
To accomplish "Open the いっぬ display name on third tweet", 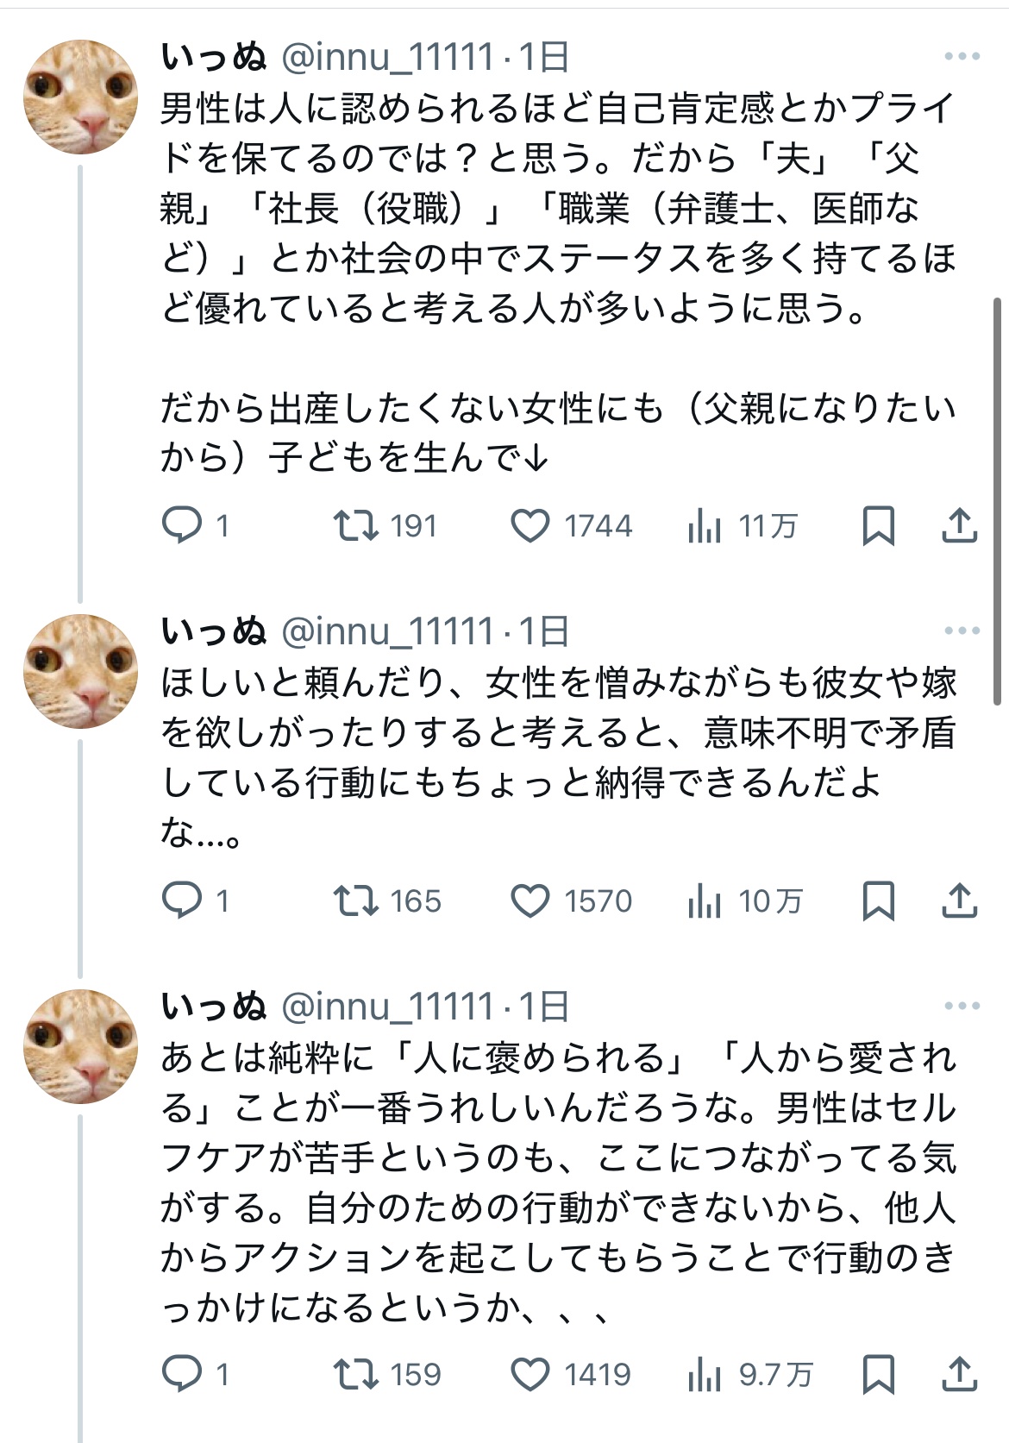I will pos(214,1007).
